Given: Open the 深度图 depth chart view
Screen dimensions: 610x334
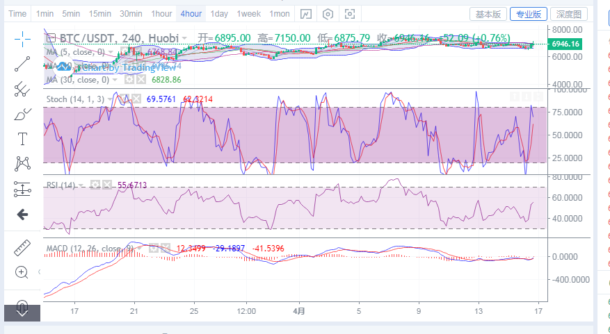Looking at the screenshot, I should coord(568,14).
